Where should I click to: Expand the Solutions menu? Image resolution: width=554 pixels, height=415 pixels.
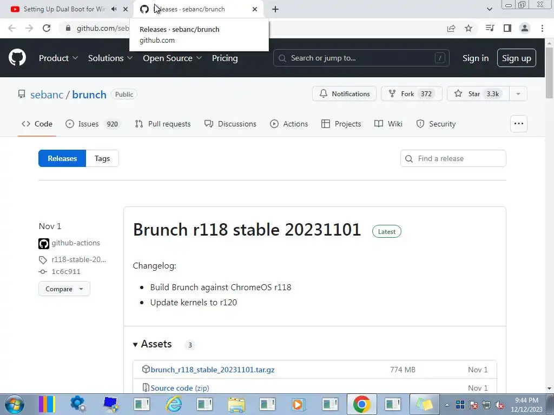110,58
